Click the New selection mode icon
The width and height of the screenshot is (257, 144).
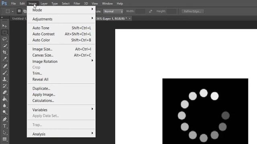click(19, 11)
